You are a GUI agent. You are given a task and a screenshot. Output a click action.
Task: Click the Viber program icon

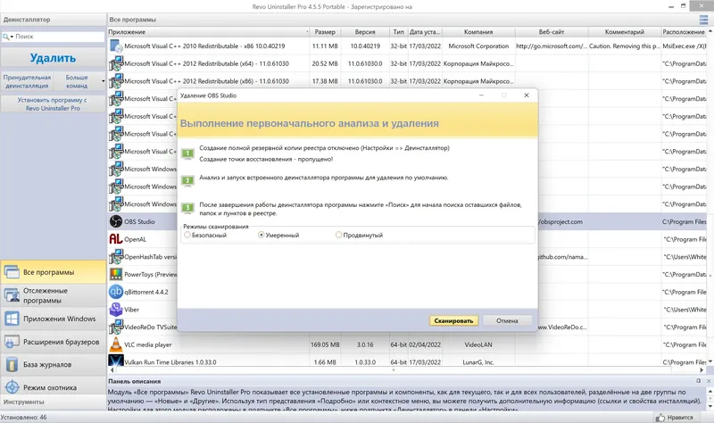[116, 309]
